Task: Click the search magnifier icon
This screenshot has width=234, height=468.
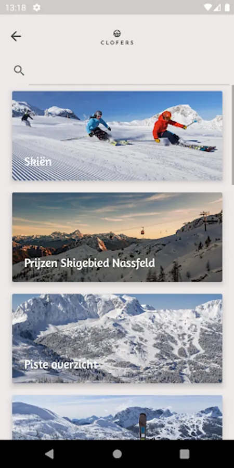Action: (x=19, y=70)
